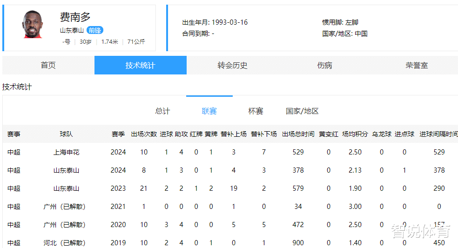Click the 球队 column header
The width and height of the screenshot is (458, 248).
(66, 134)
